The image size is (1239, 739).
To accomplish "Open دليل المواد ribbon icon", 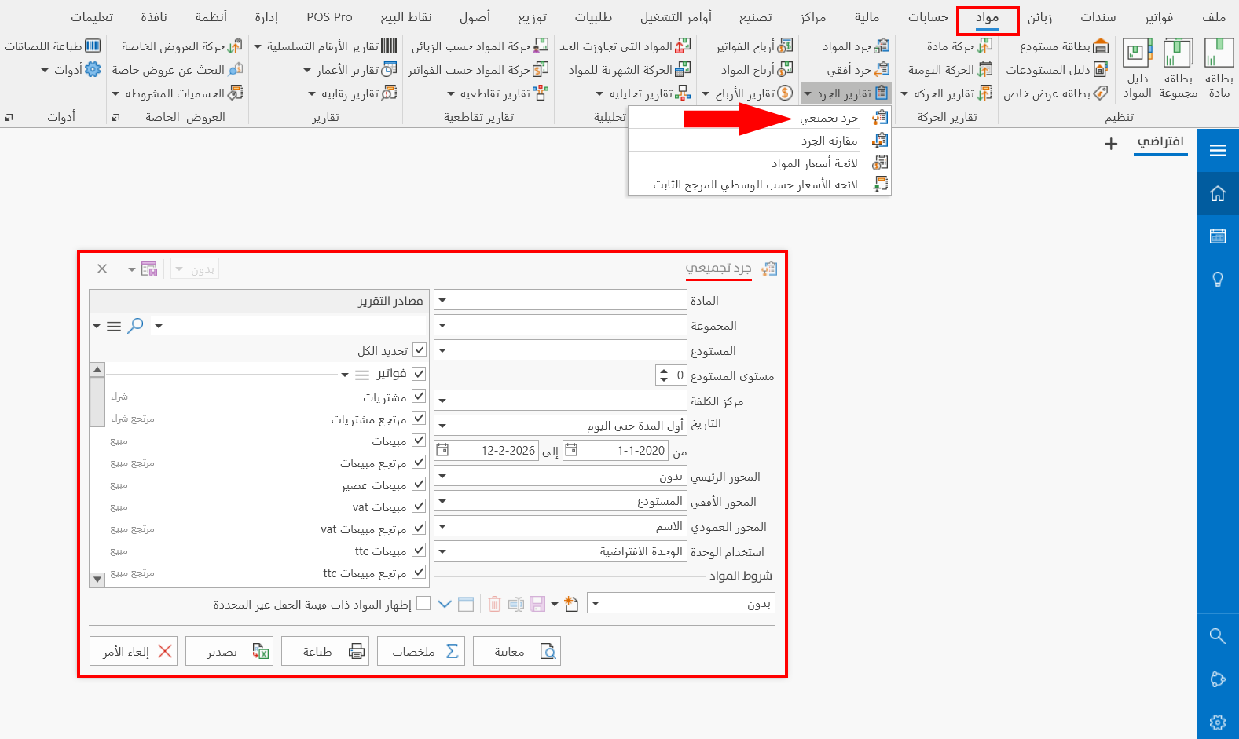I will point(1137,68).
